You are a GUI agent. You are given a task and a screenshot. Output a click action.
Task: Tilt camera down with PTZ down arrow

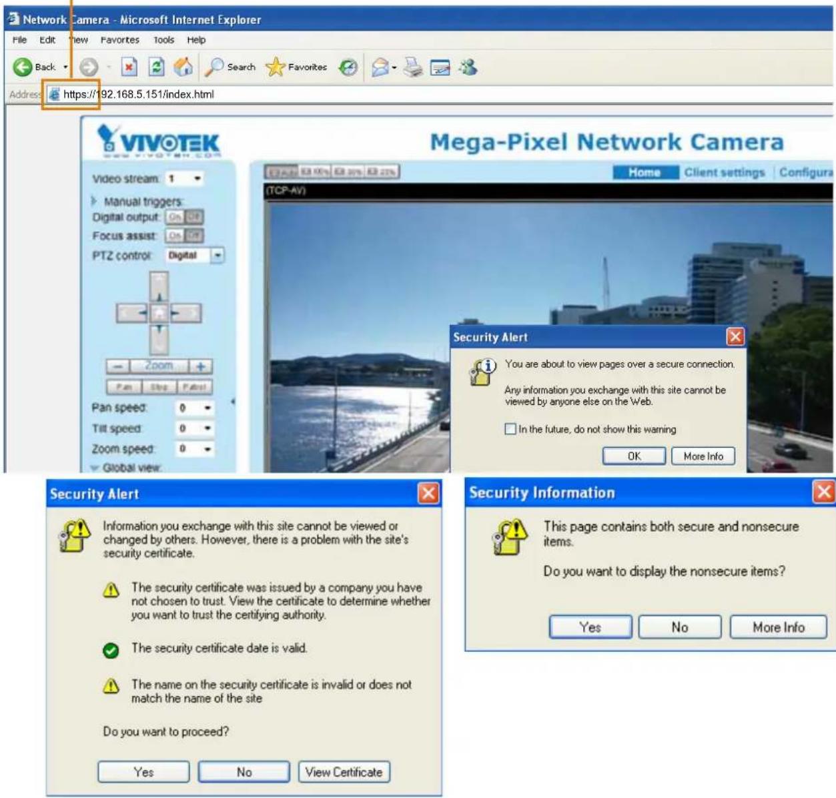click(159, 338)
